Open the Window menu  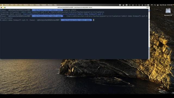(50, 5)
